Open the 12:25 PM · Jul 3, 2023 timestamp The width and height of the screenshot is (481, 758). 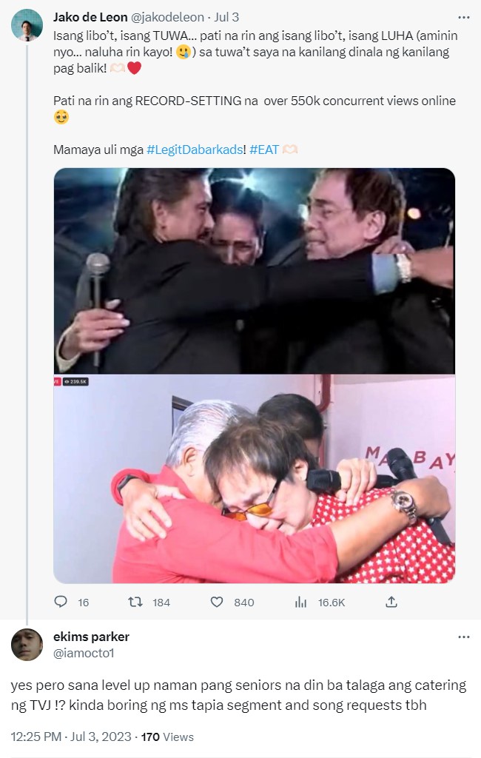point(71,737)
